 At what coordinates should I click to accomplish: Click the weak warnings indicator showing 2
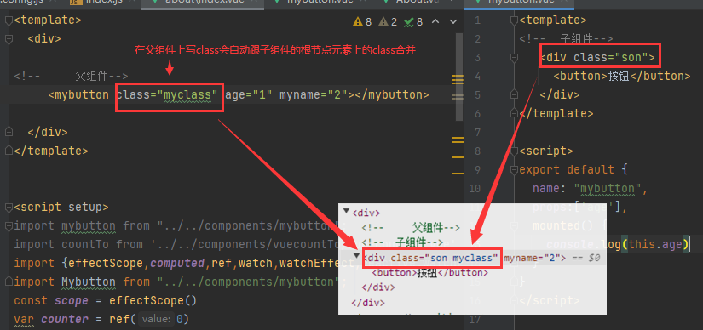pyautogui.click(x=388, y=21)
